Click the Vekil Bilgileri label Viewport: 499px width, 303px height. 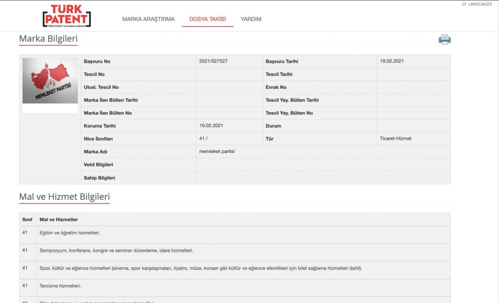point(98,165)
